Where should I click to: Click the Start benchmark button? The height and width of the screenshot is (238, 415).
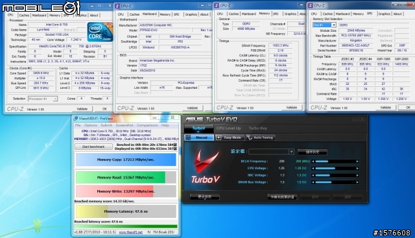[93, 147]
